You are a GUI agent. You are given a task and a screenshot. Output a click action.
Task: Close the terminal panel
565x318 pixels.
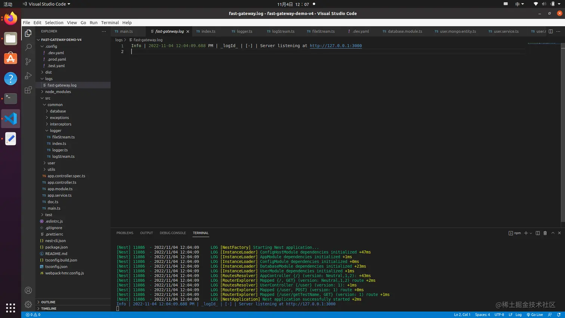pos(559,233)
